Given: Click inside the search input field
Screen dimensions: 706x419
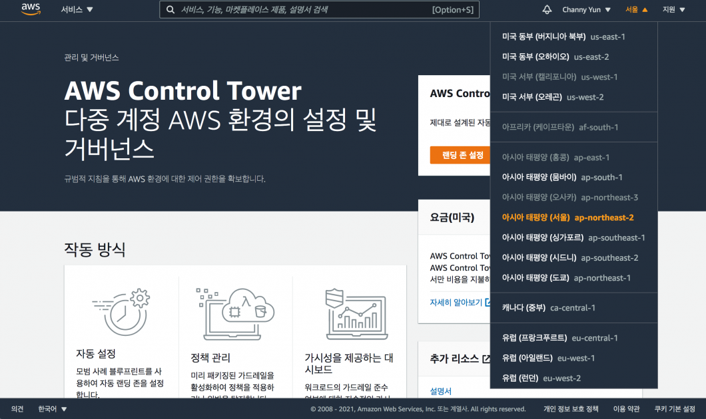Looking at the screenshot, I should tap(300, 9).
